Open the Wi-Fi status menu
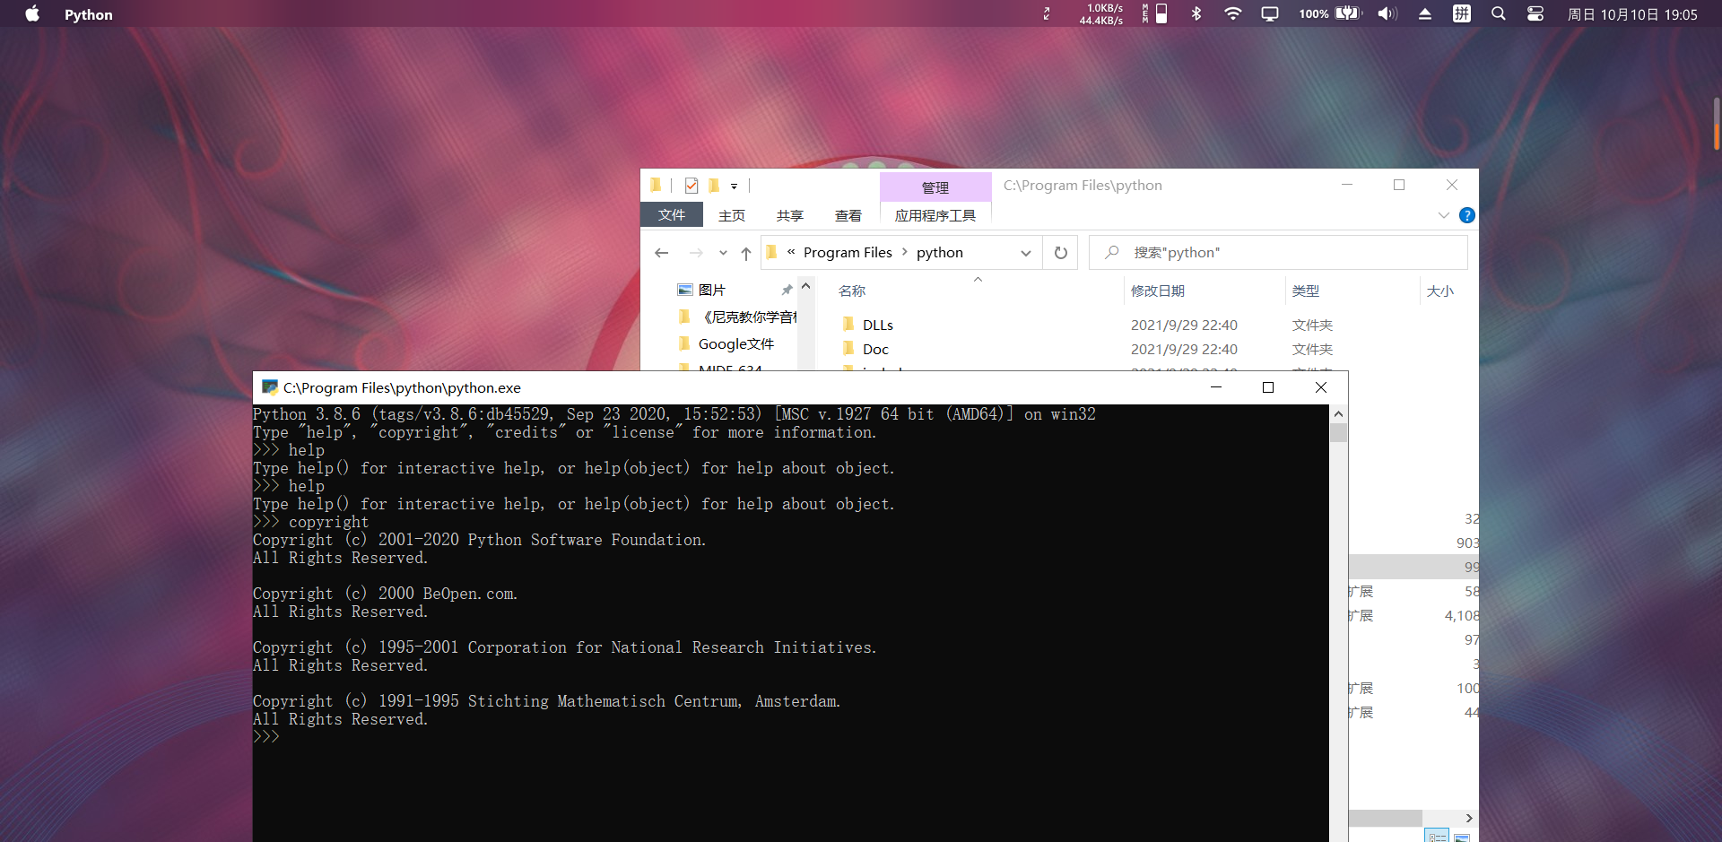 pos(1233,13)
